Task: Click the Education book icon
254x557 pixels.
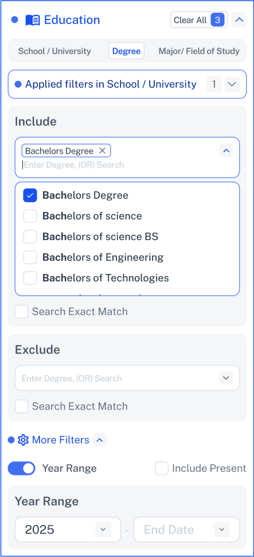Action: 33,20
